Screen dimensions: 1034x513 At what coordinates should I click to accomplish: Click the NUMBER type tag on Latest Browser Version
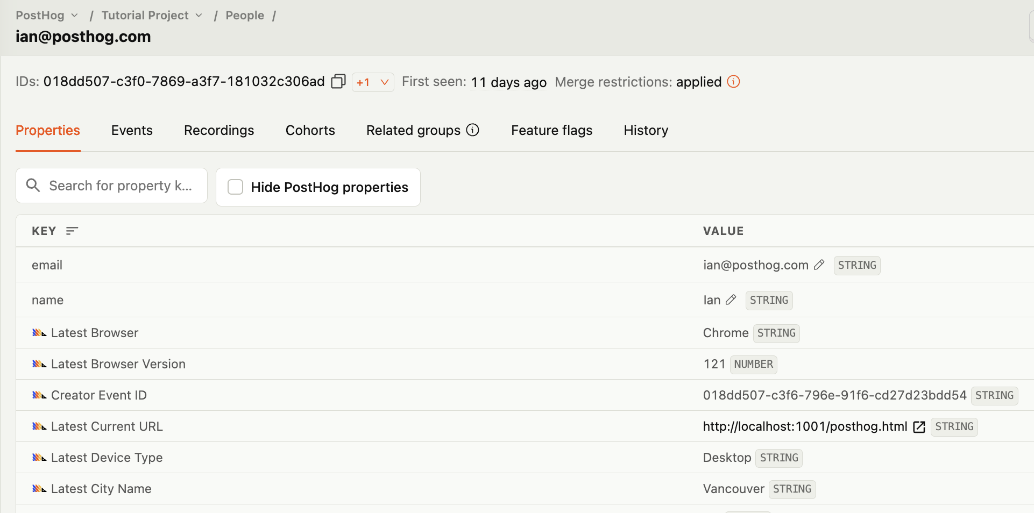point(753,364)
